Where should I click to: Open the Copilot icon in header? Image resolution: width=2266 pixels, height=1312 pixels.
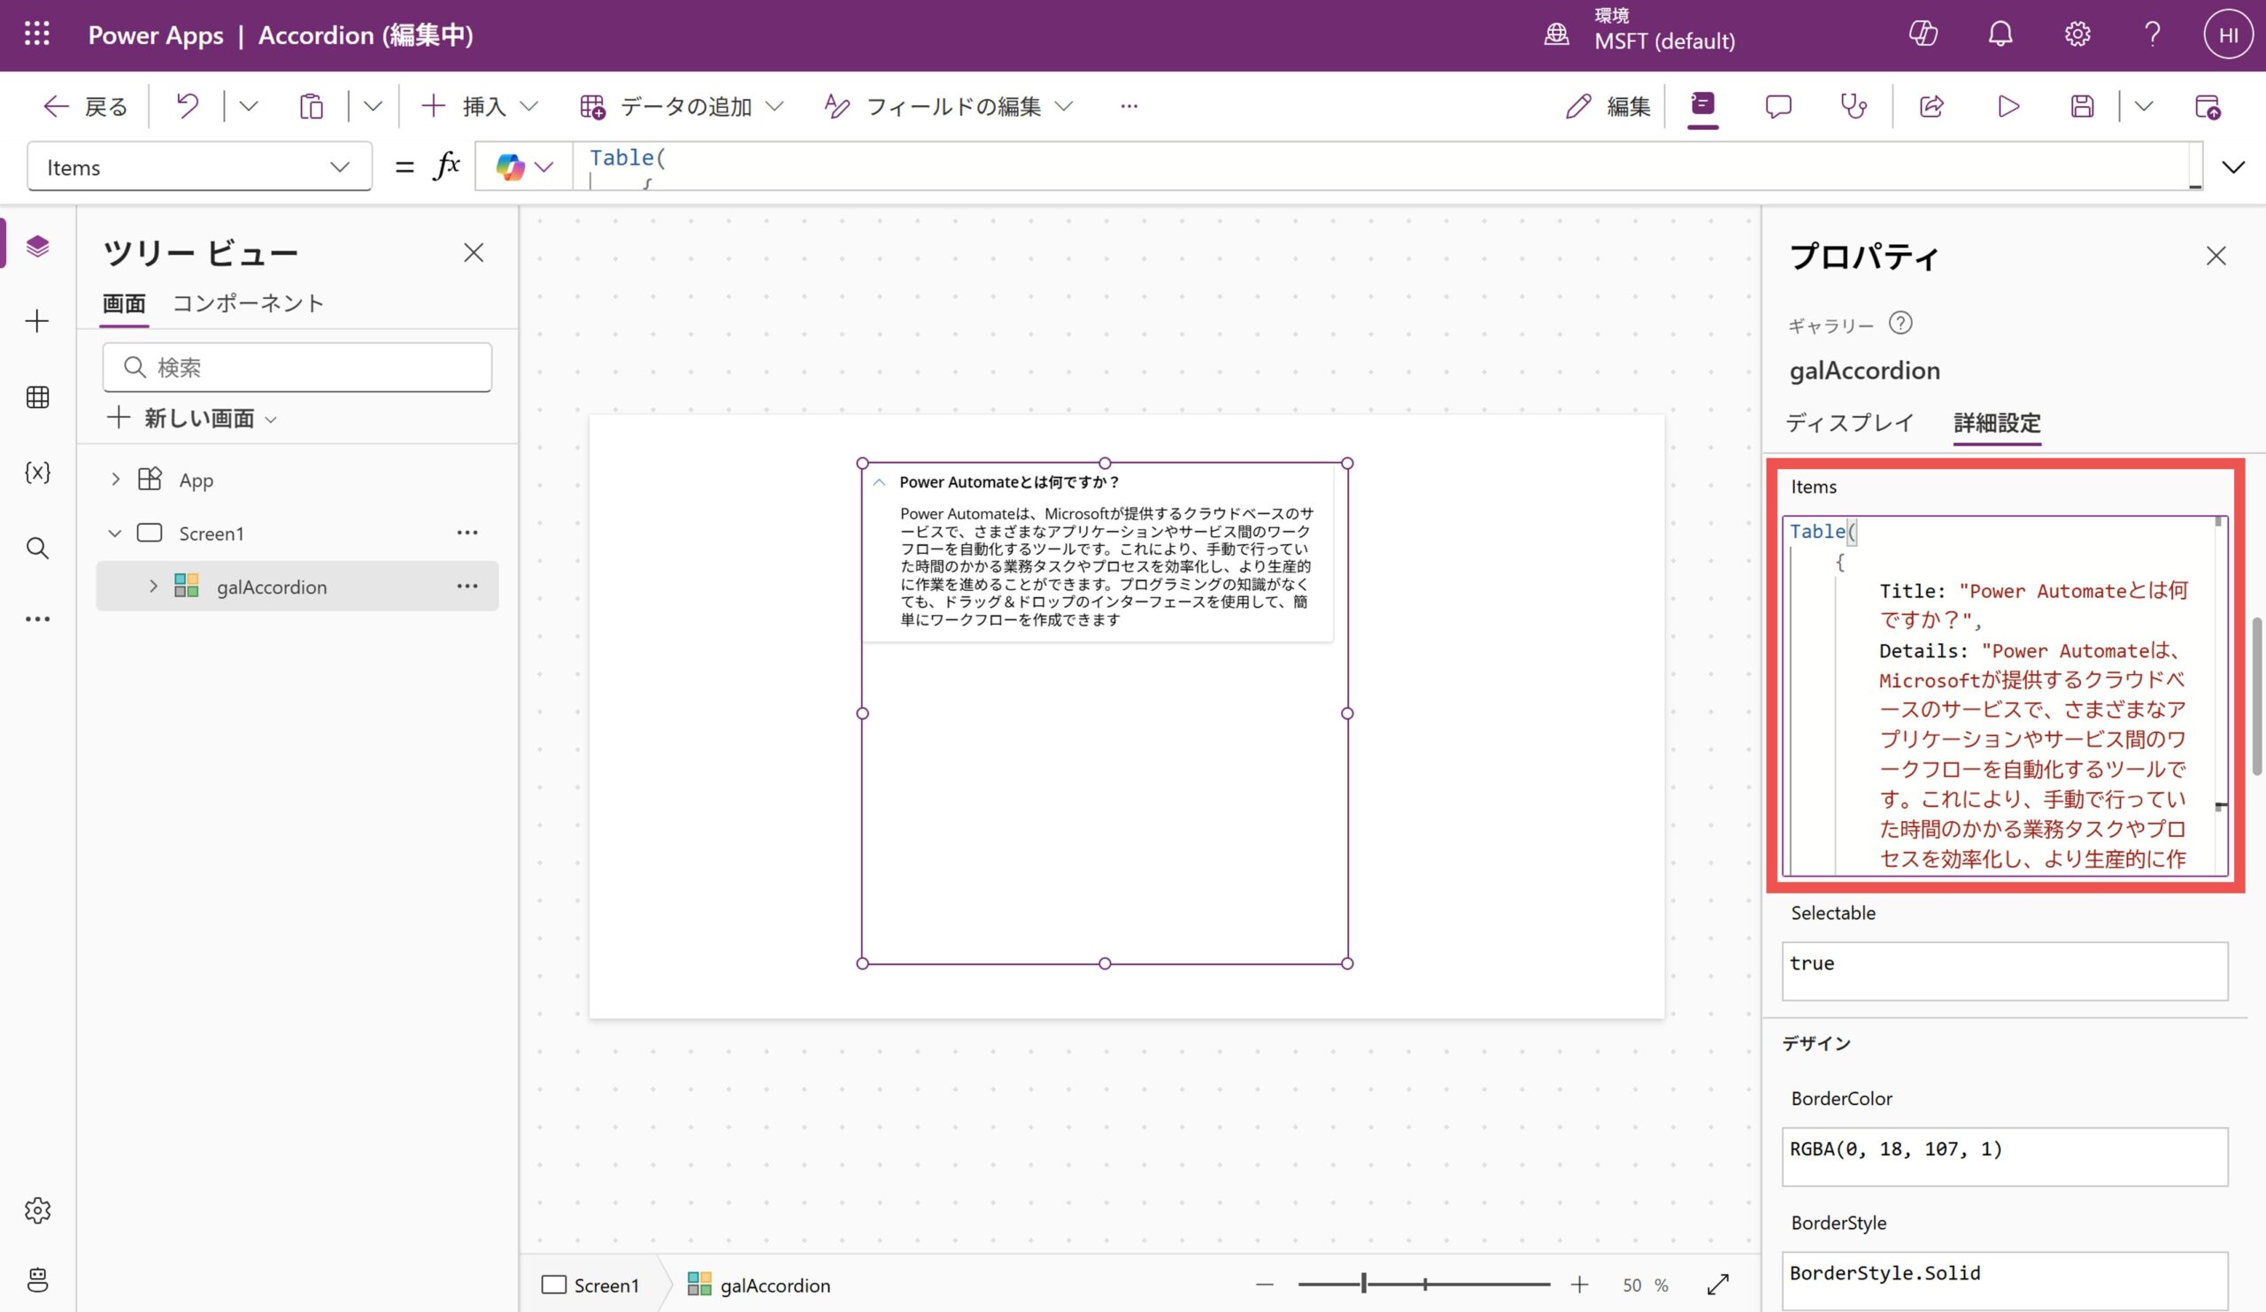pyautogui.click(x=1923, y=35)
